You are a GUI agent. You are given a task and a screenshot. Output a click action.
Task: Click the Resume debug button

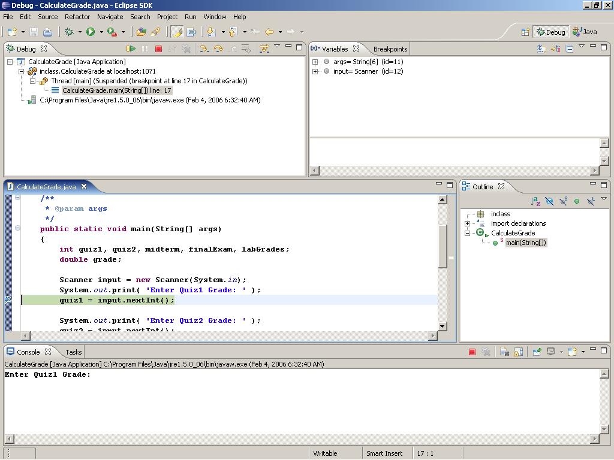(x=130, y=49)
